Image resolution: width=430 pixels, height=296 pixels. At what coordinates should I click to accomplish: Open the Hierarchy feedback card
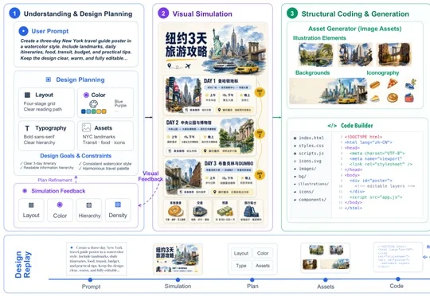89,210
